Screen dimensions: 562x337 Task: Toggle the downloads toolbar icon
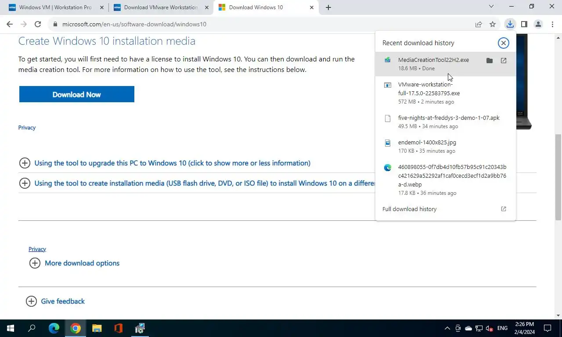point(510,24)
